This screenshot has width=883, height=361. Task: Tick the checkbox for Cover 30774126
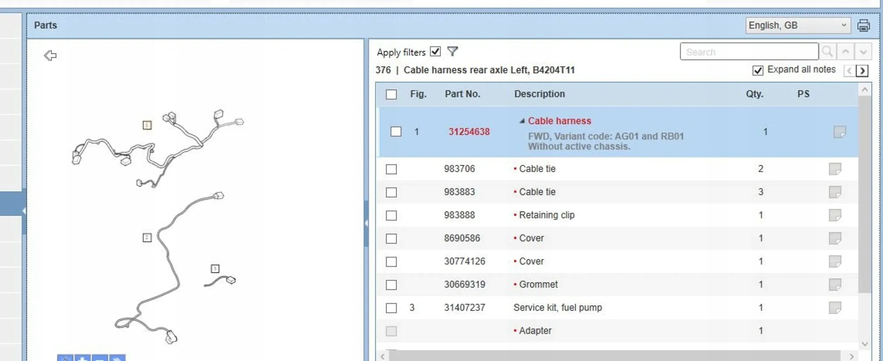pyautogui.click(x=391, y=262)
